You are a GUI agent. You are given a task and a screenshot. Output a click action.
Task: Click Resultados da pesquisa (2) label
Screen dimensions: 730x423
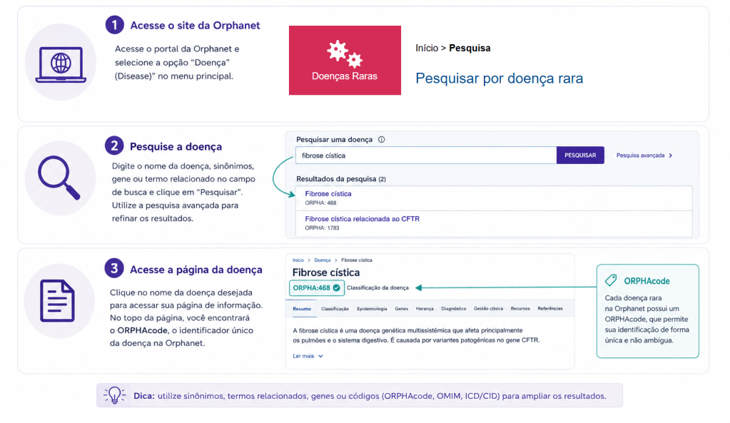click(x=341, y=179)
